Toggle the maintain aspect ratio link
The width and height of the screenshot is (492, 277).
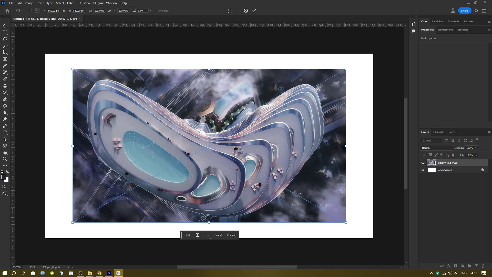[x=109, y=11]
